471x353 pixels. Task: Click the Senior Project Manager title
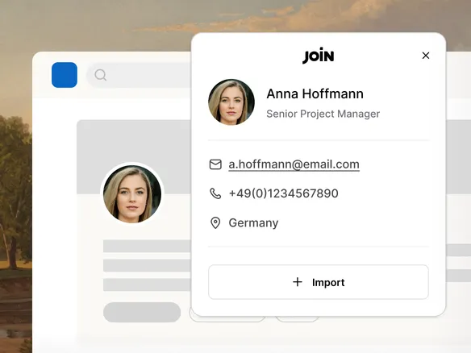[x=323, y=114]
